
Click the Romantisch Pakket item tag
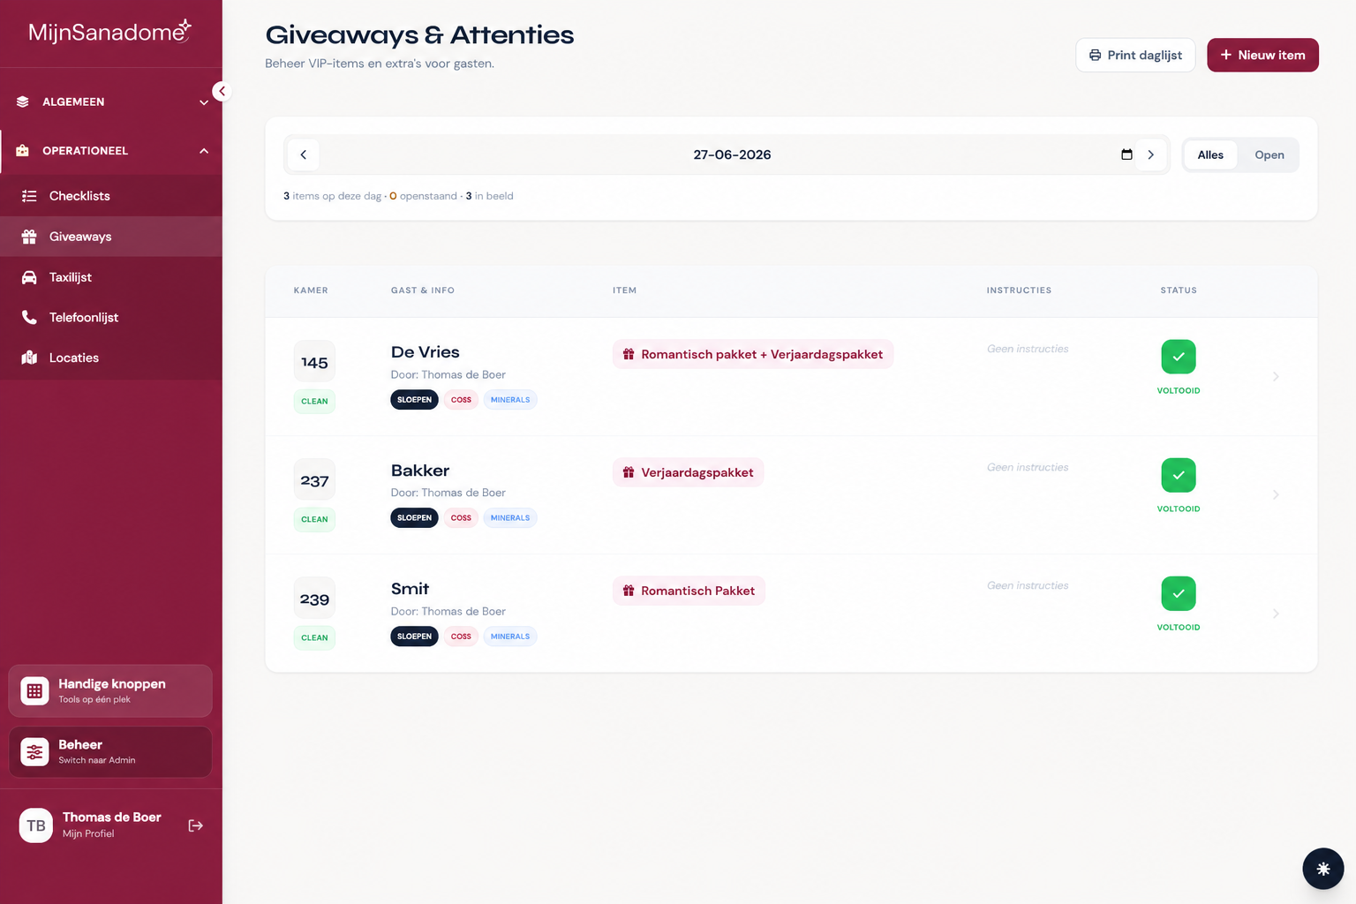pyautogui.click(x=689, y=591)
